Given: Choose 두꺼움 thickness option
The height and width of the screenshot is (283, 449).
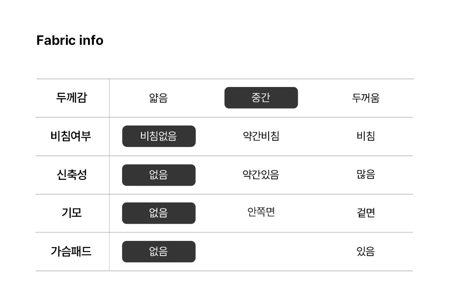Looking at the screenshot, I should tap(365, 98).
